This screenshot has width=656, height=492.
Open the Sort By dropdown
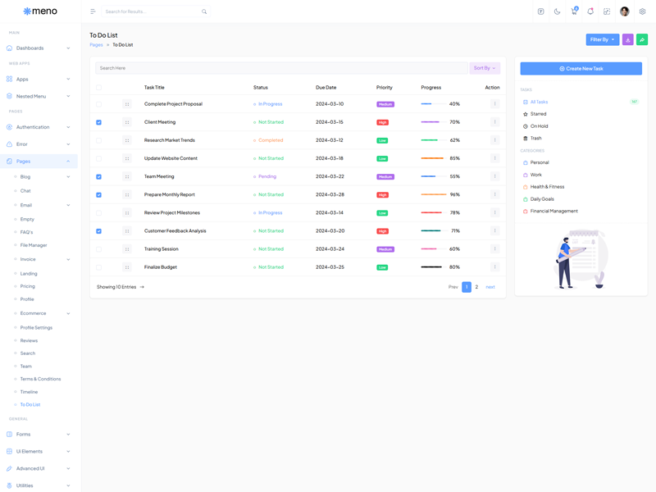[x=484, y=68]
